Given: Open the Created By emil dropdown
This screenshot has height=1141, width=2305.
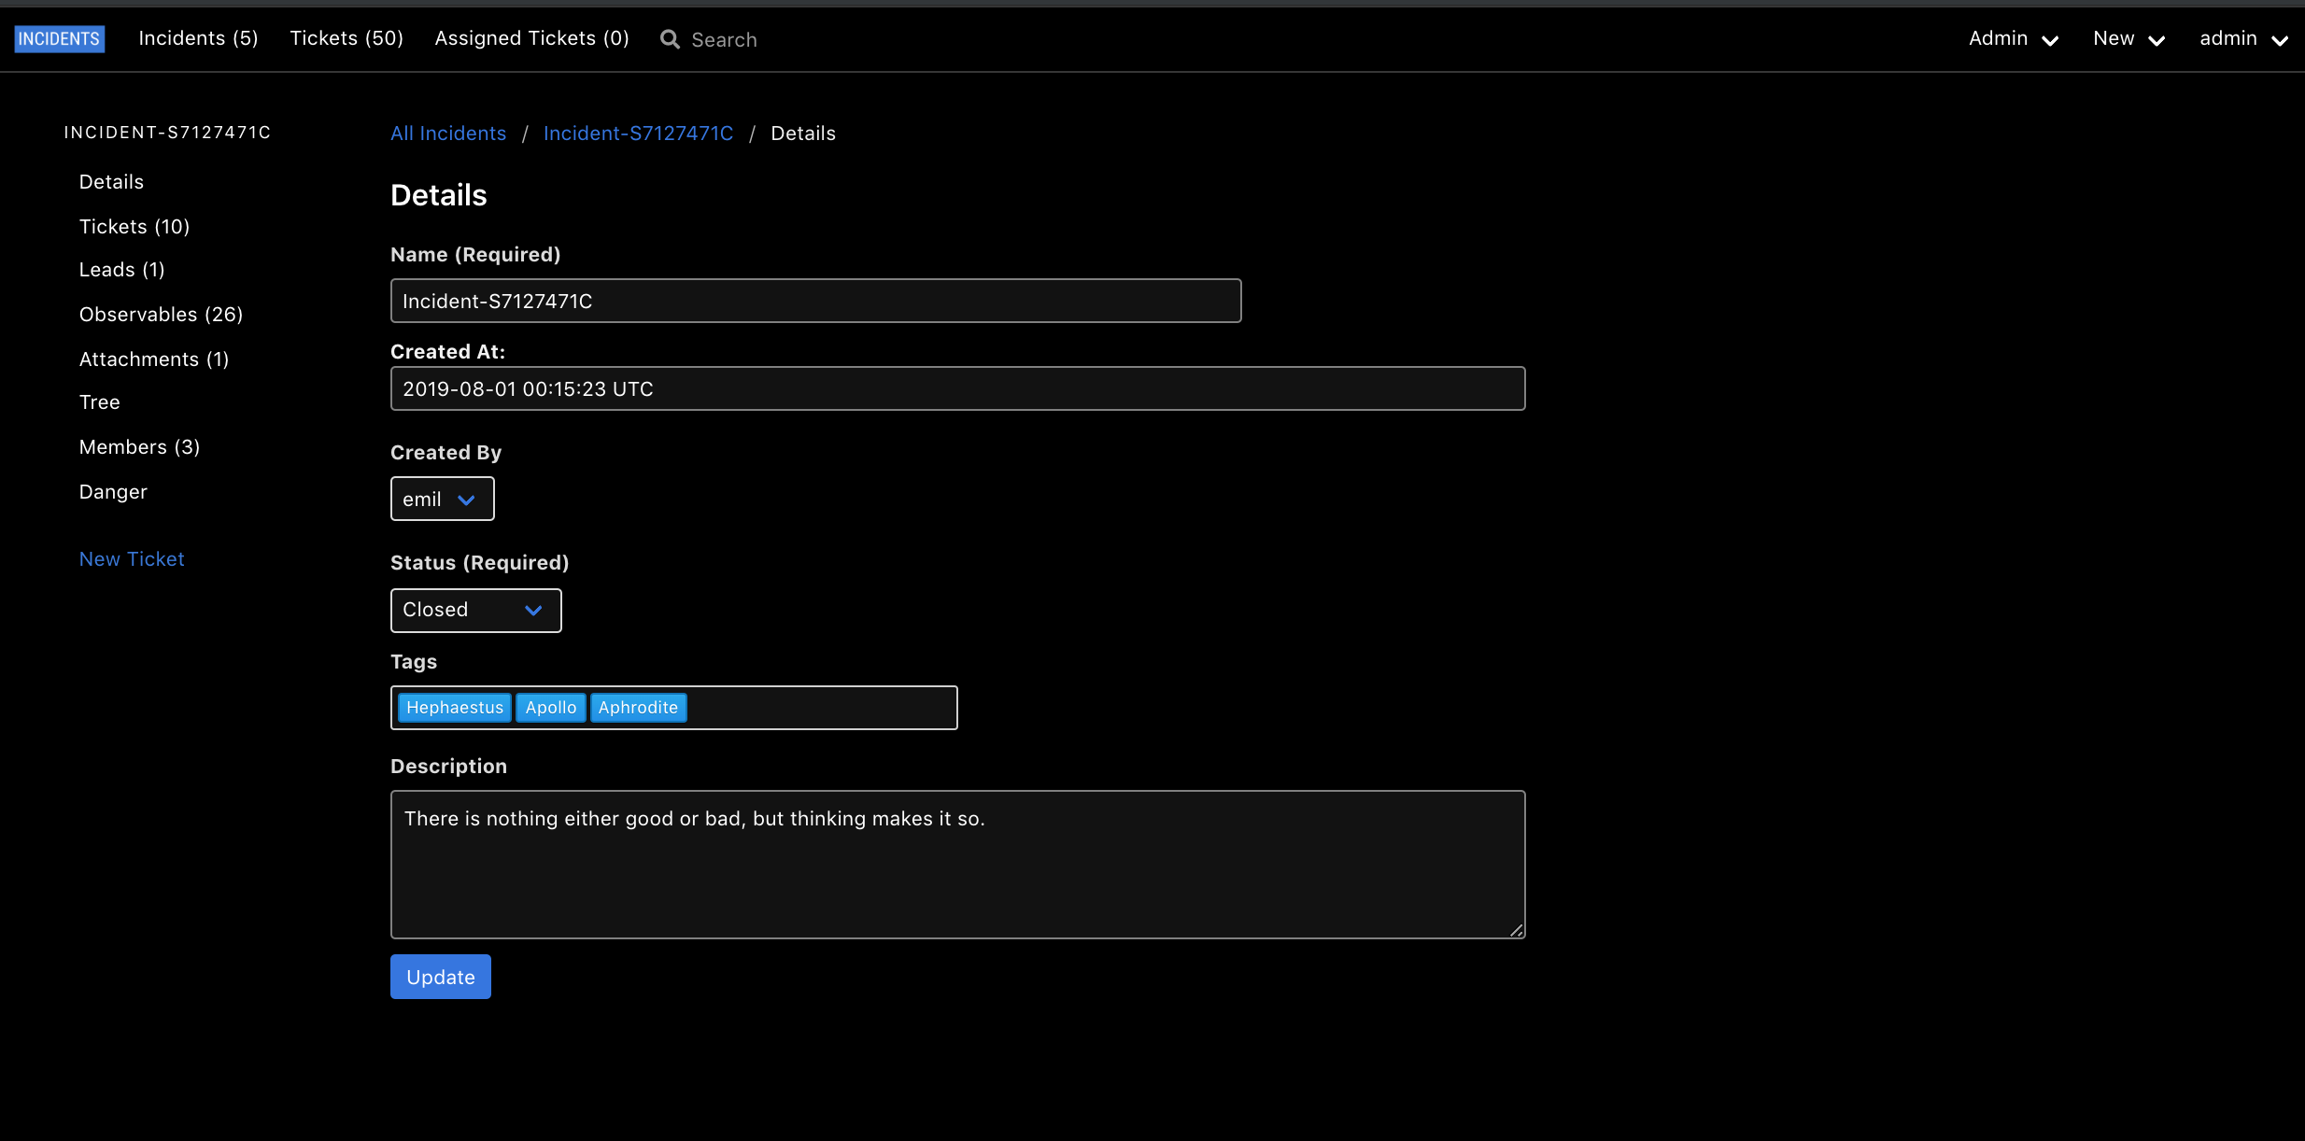Looking at the screenshot, I should click(x=442, y=499).
